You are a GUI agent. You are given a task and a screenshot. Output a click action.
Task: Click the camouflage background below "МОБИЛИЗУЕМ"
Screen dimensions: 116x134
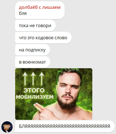(x=25, y=109)
